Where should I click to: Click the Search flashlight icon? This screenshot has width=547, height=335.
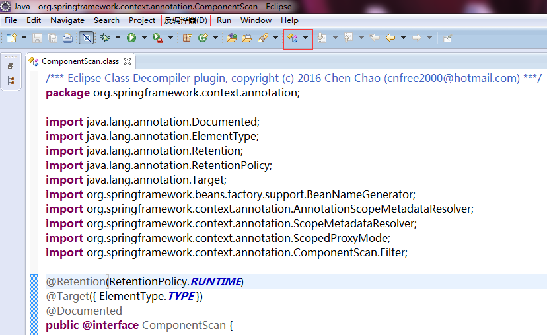click(263, 38)
